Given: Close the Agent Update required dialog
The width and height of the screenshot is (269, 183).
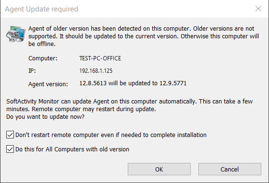Looking at the screenshot, I should tap(258, 9).
